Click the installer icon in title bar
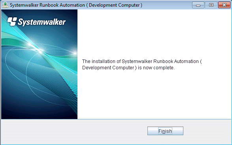The width and height of the screenshot is (232, 145). pos(5,5)
